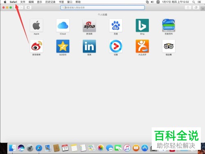Open the Dianping favorite tile
205x154 pixels.
click(x=142, y=46)
